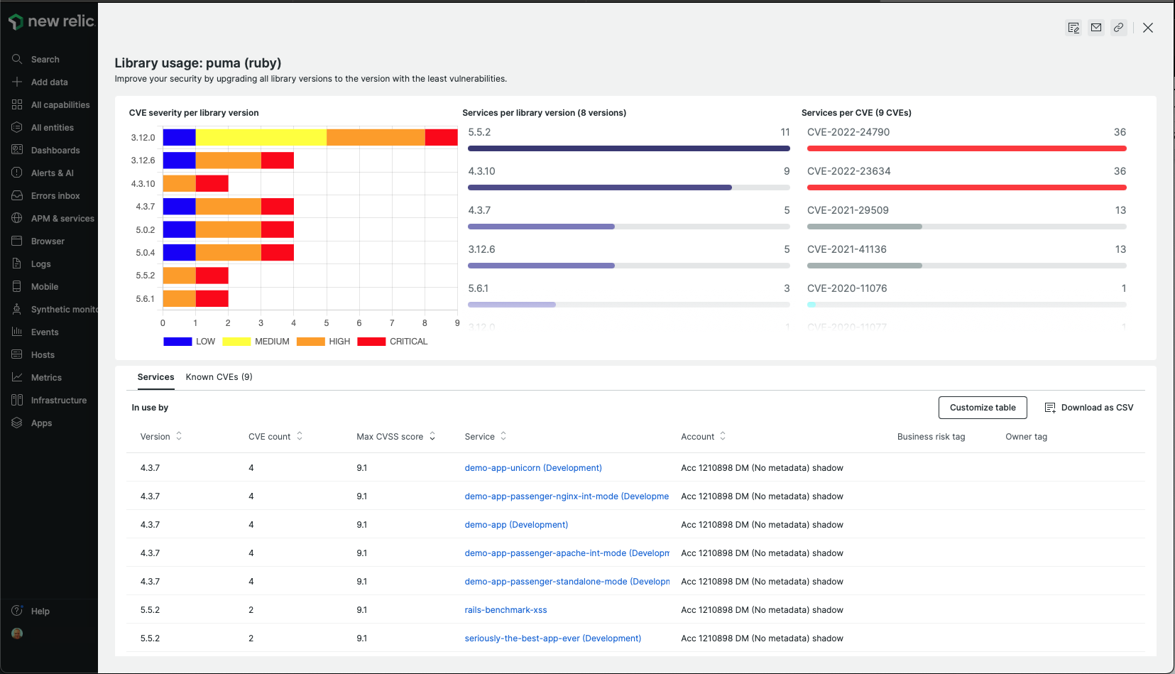Open the Dashboards panel in the sidebar
This screenshot has height=674, width=1175.
point(55,150)
